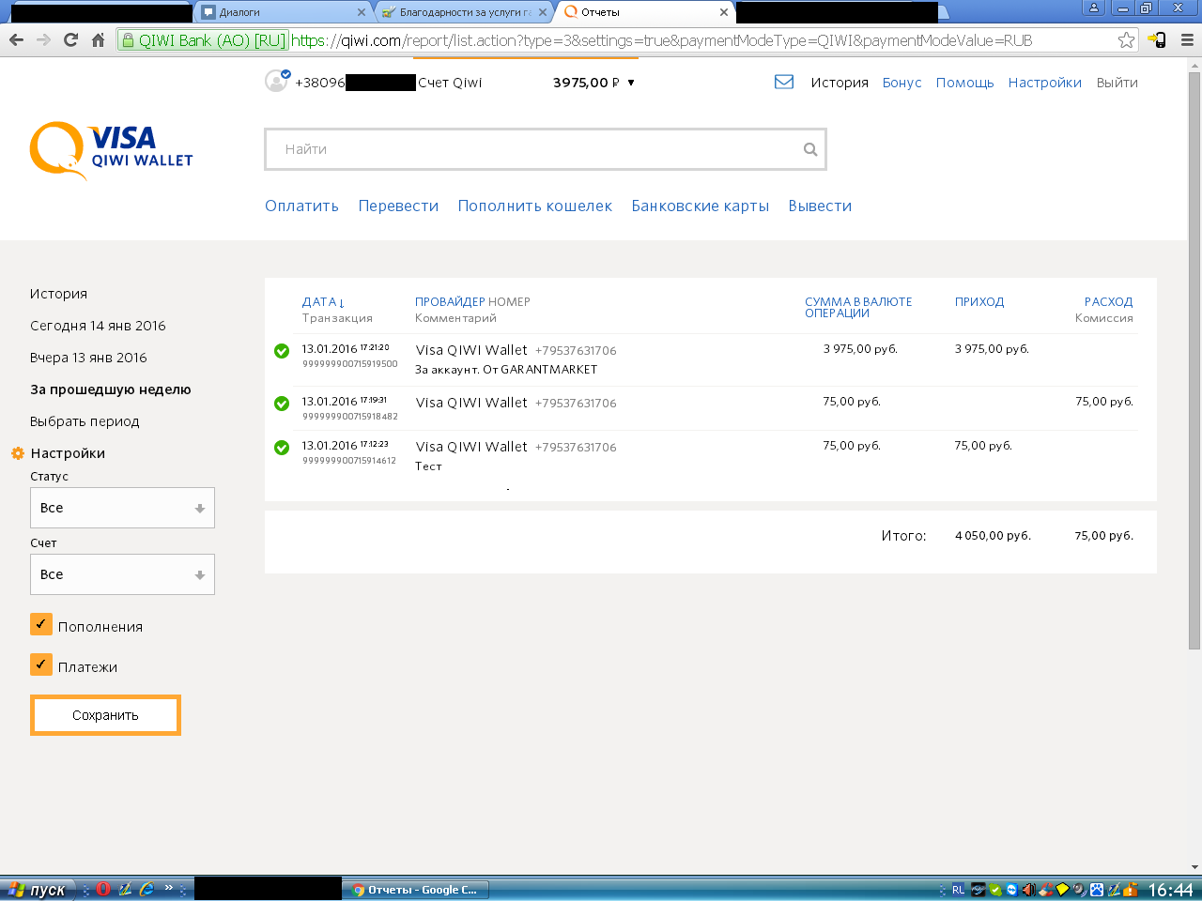The width and height of the screenshot is (1202, 901).
Task: Click the browser forward arrow
Action: (43, 40)
